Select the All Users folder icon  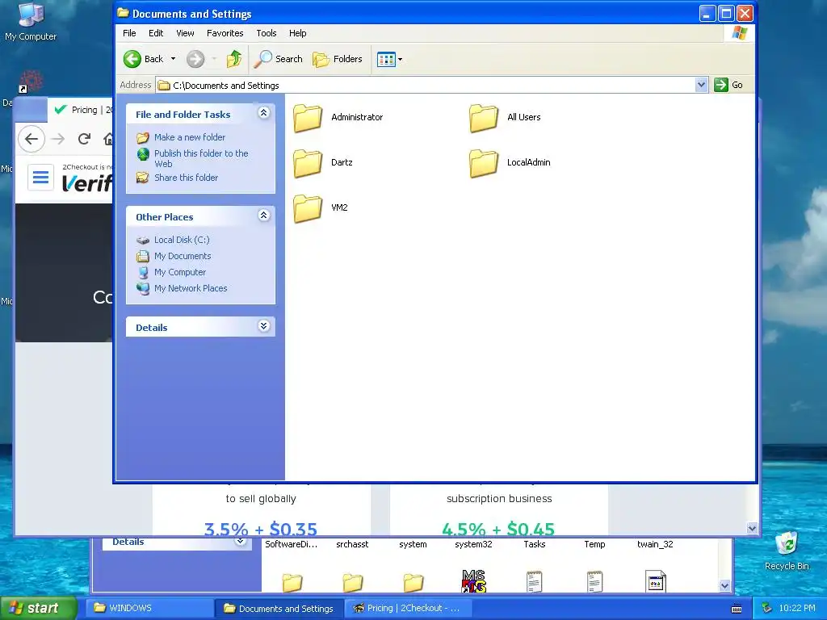click(x=484, y=118)
